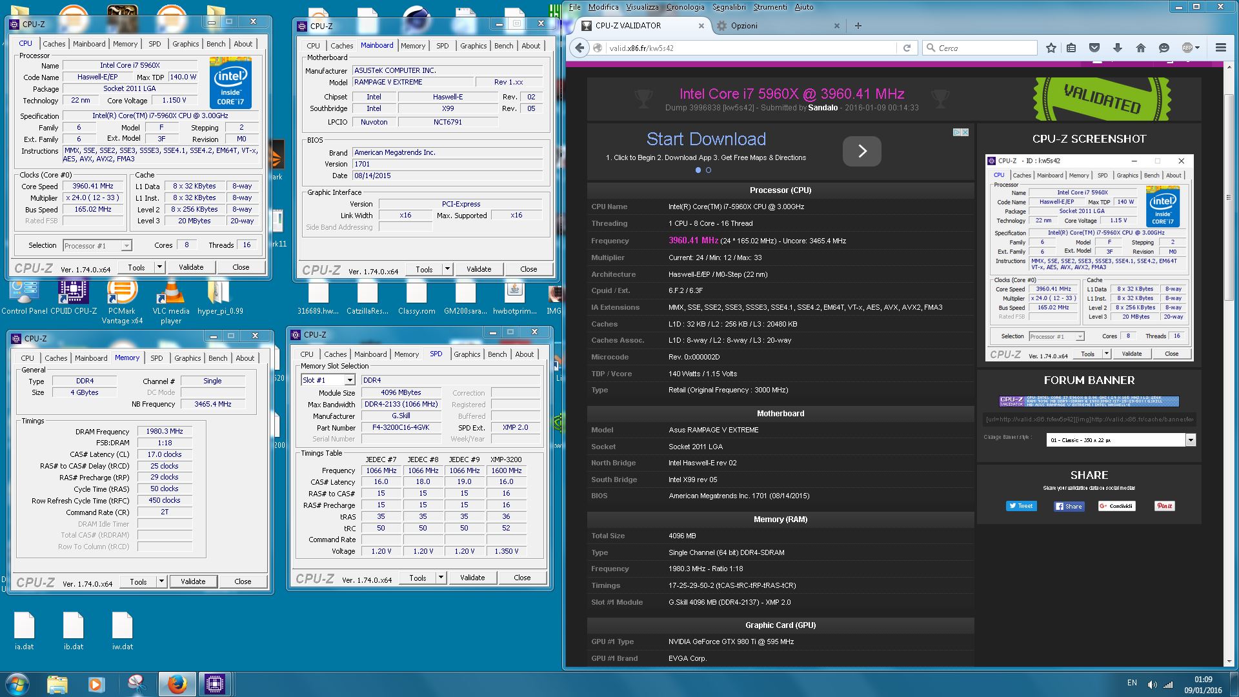Select second ad carousel dot
The width and height of the screenshot is (1239, 697).
pyautogui.click(x=709, y=170)
